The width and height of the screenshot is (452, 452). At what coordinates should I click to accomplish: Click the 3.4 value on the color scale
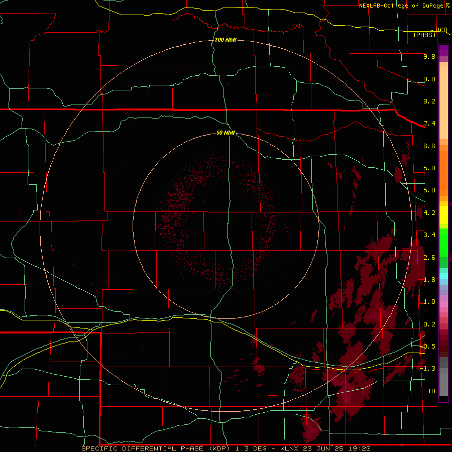429,235
